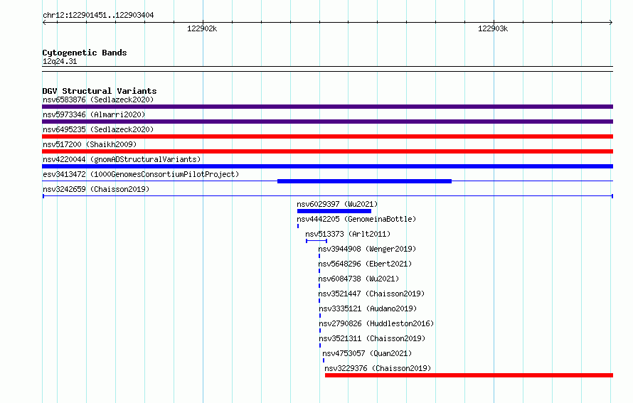The image size is (633, 403).
Task: Open esv3413472 (1000GenomesConsortiumPilotProject) label
Action: (x=141, y=174)
